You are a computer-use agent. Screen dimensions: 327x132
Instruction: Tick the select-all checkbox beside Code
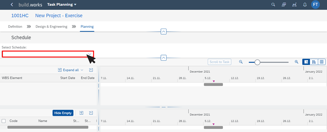(x=4, y=121)
